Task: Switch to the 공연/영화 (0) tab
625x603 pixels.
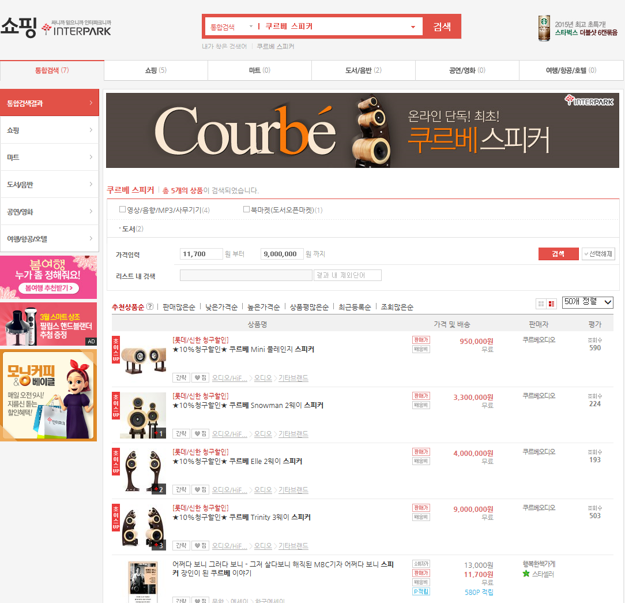Action: tap(467, 70)
